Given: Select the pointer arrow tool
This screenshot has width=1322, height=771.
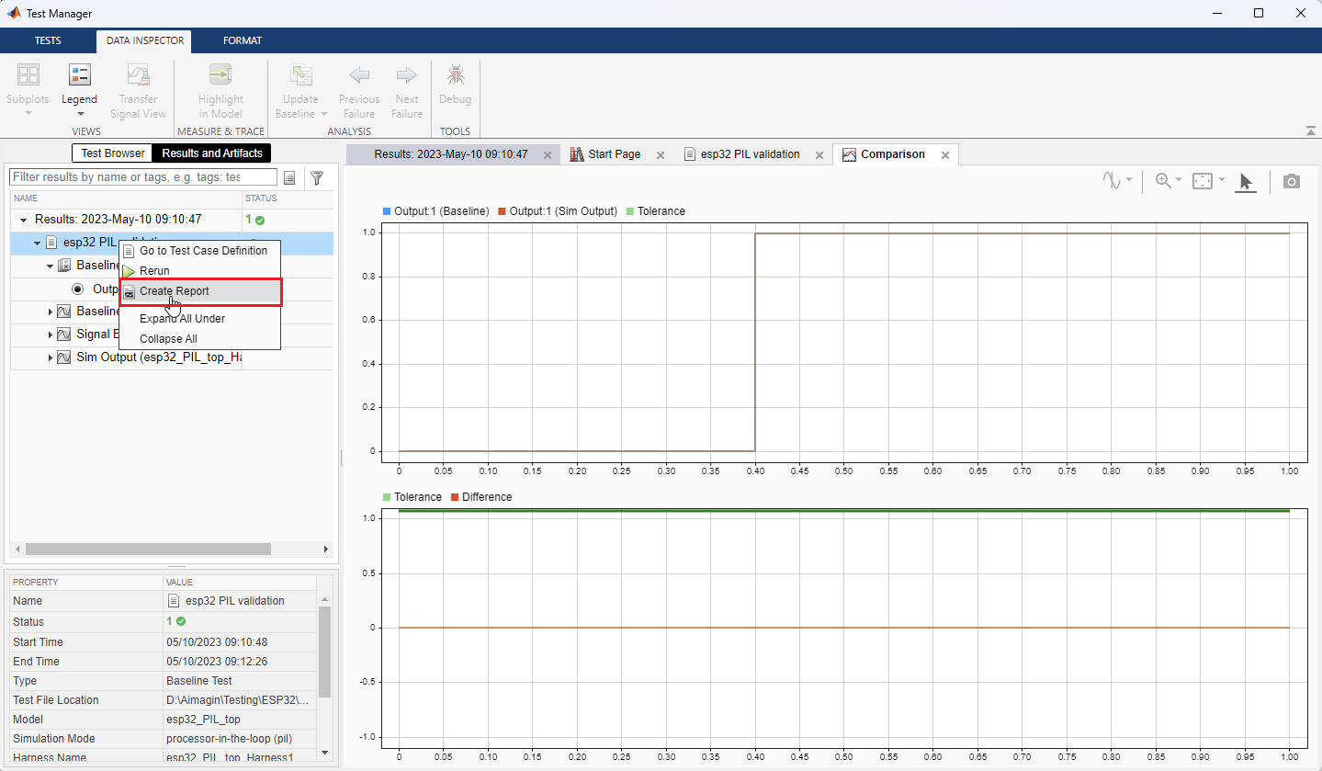Looking at the screenshot, I should pyautogui.click(x=1246, y=182).
